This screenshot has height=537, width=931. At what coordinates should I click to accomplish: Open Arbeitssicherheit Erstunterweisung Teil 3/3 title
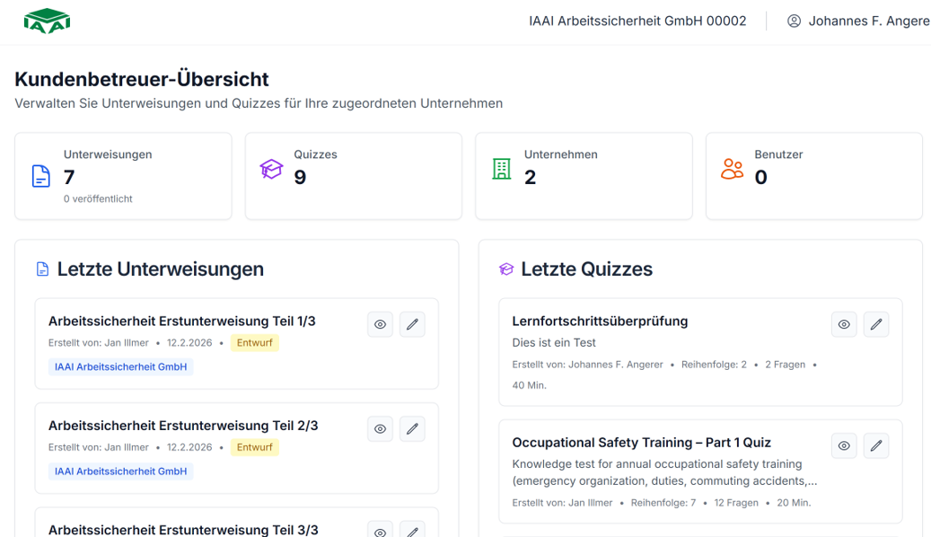(x=183, y=529)
